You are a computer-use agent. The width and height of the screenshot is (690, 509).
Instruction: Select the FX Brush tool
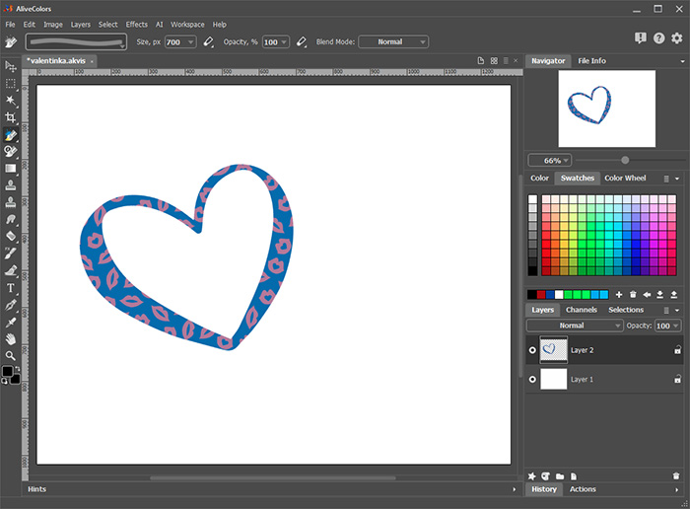point(10,254)
